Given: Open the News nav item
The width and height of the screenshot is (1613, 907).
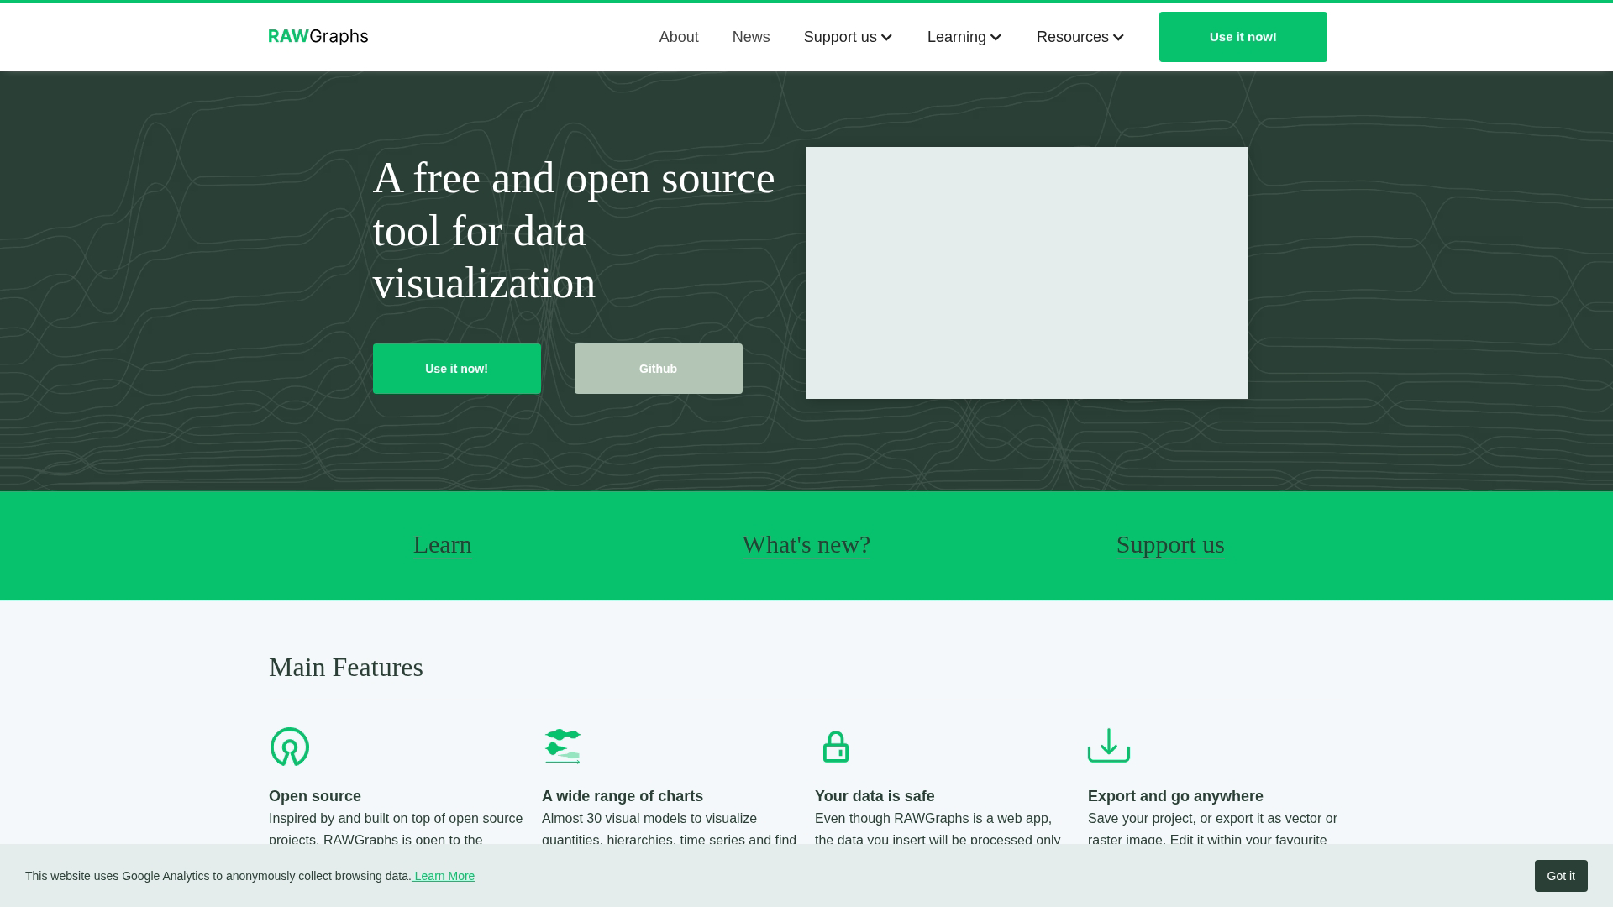Looking at the screenshot, I should tap(751, 37).
